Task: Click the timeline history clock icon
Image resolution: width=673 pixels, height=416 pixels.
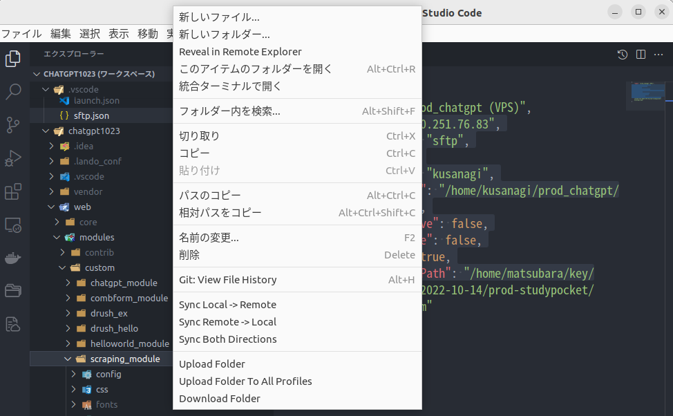Action: [x=623, y=55]
